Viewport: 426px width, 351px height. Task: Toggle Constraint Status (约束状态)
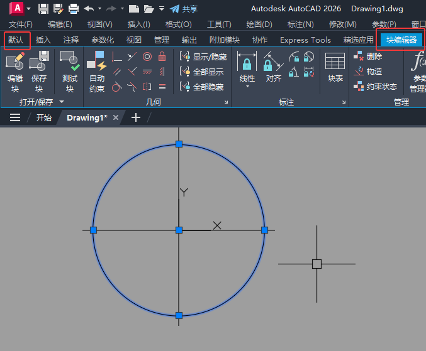(375, 87)
